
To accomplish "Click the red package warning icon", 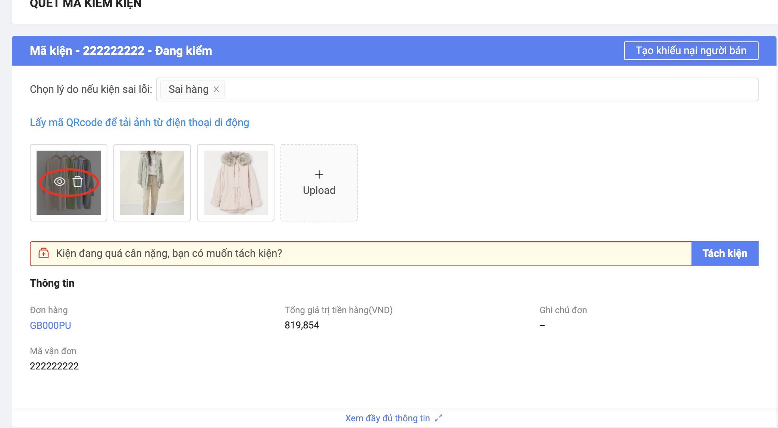I will point(44,253).
